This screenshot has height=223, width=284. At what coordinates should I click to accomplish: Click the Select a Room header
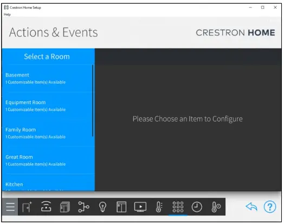(x=47, y=56)
